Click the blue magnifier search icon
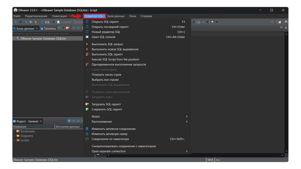Viewport: 301px width, 169px height. click(213, 22)
